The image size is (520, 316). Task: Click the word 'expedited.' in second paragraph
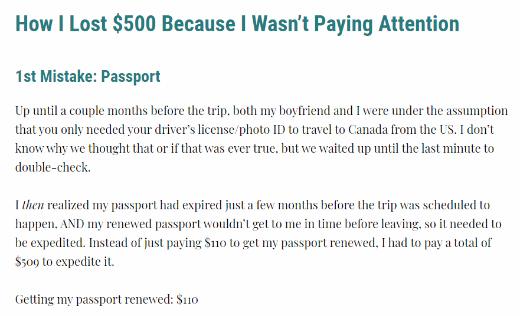pyautogui.click(x=58, y=243)
